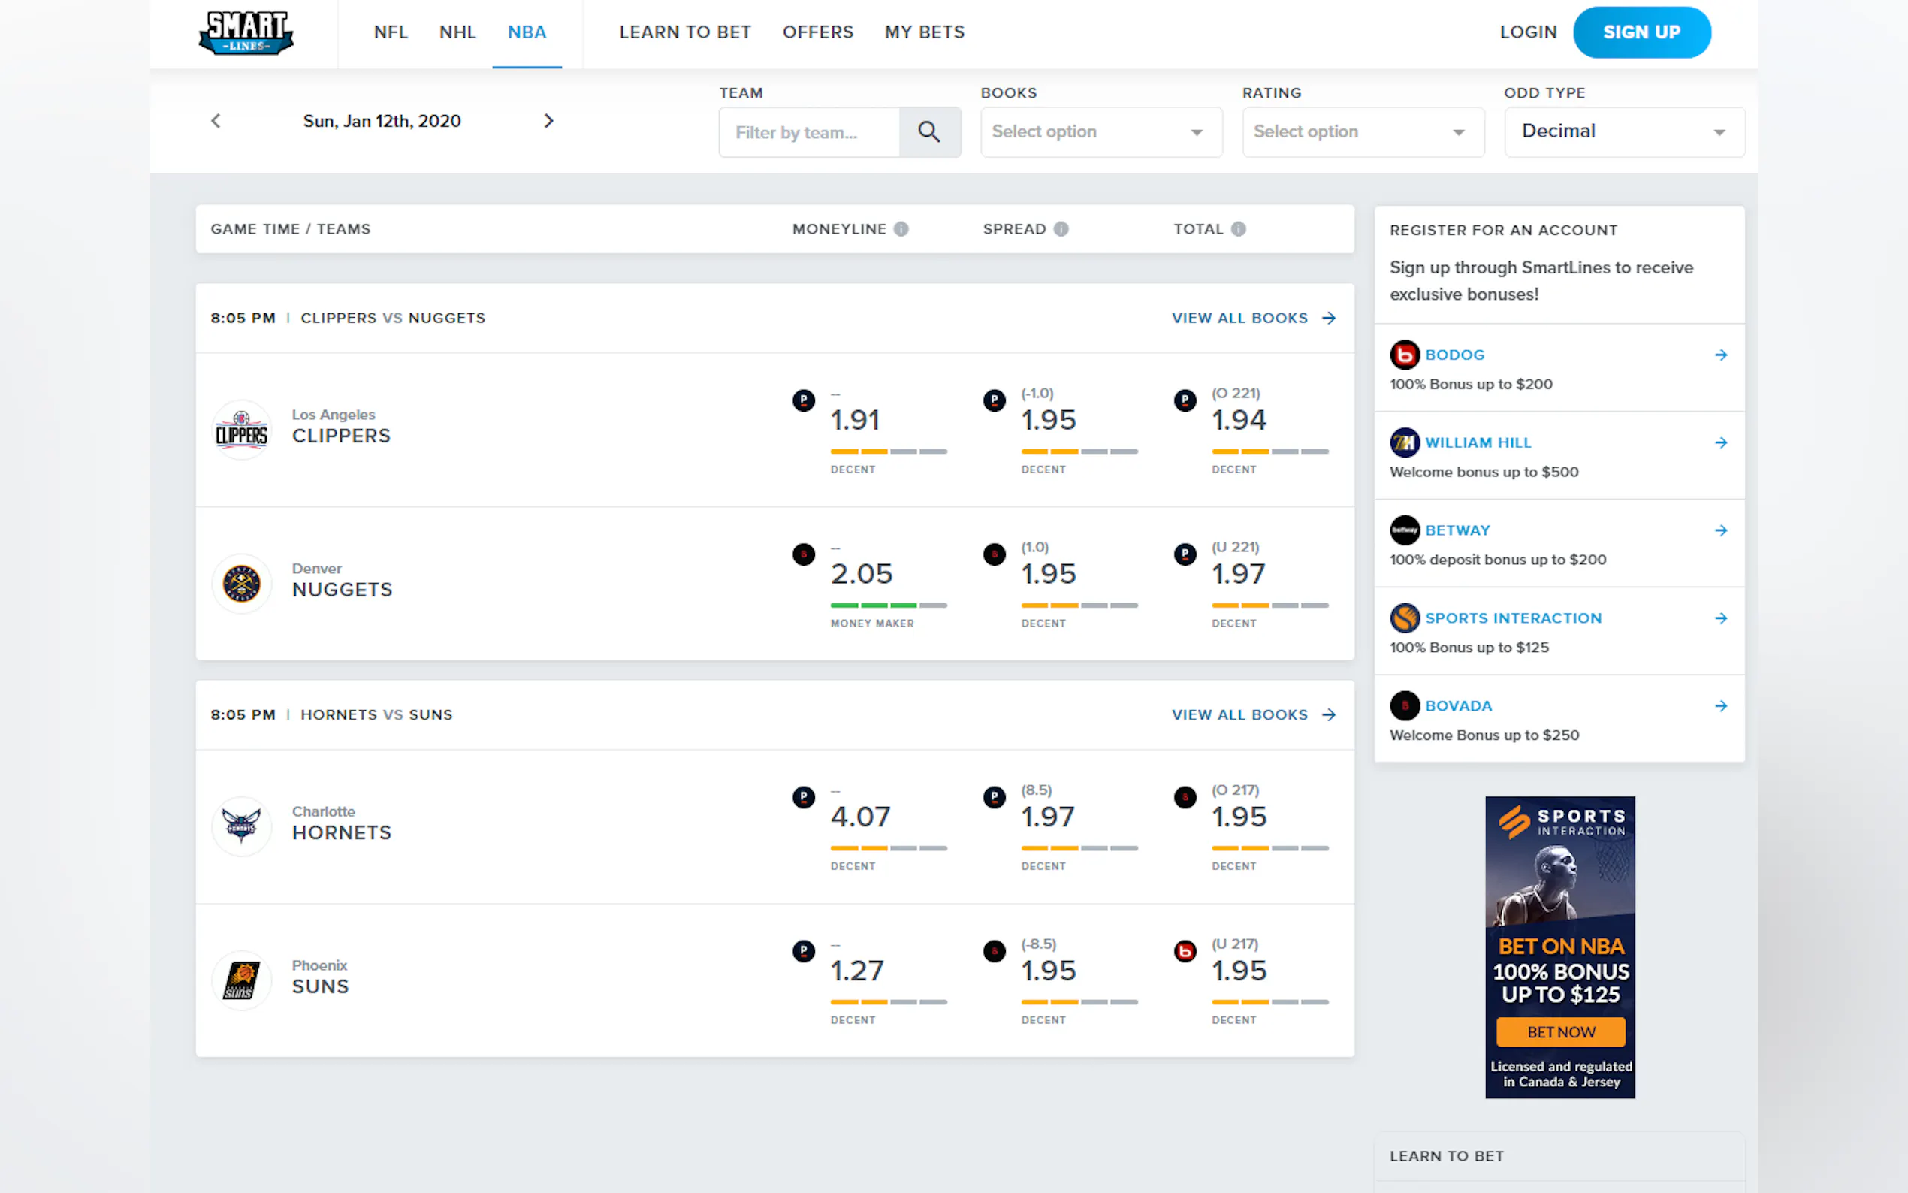Screen dimensions: 1908x1193
Task: Open the My Bets menu item
Action: [924, 32]
